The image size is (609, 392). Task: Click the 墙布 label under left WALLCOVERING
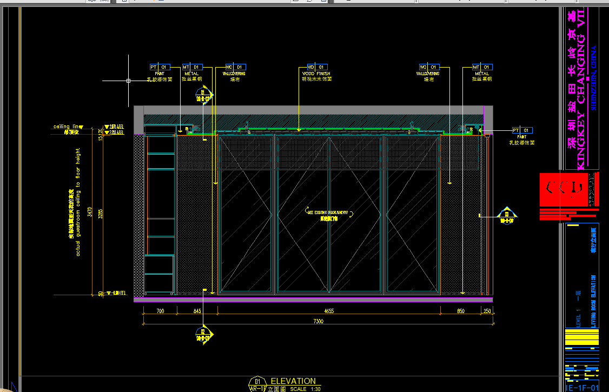click(x=235, y=79)
